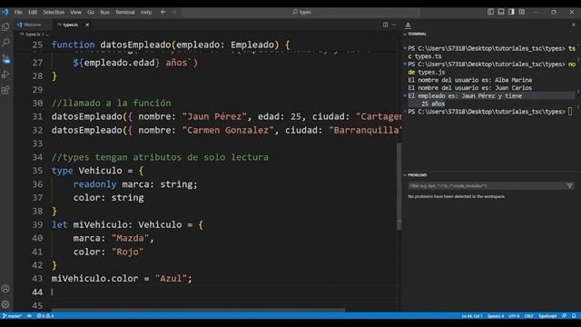Open the View menu
581x327 pixels.
click(x=75, y=12)
